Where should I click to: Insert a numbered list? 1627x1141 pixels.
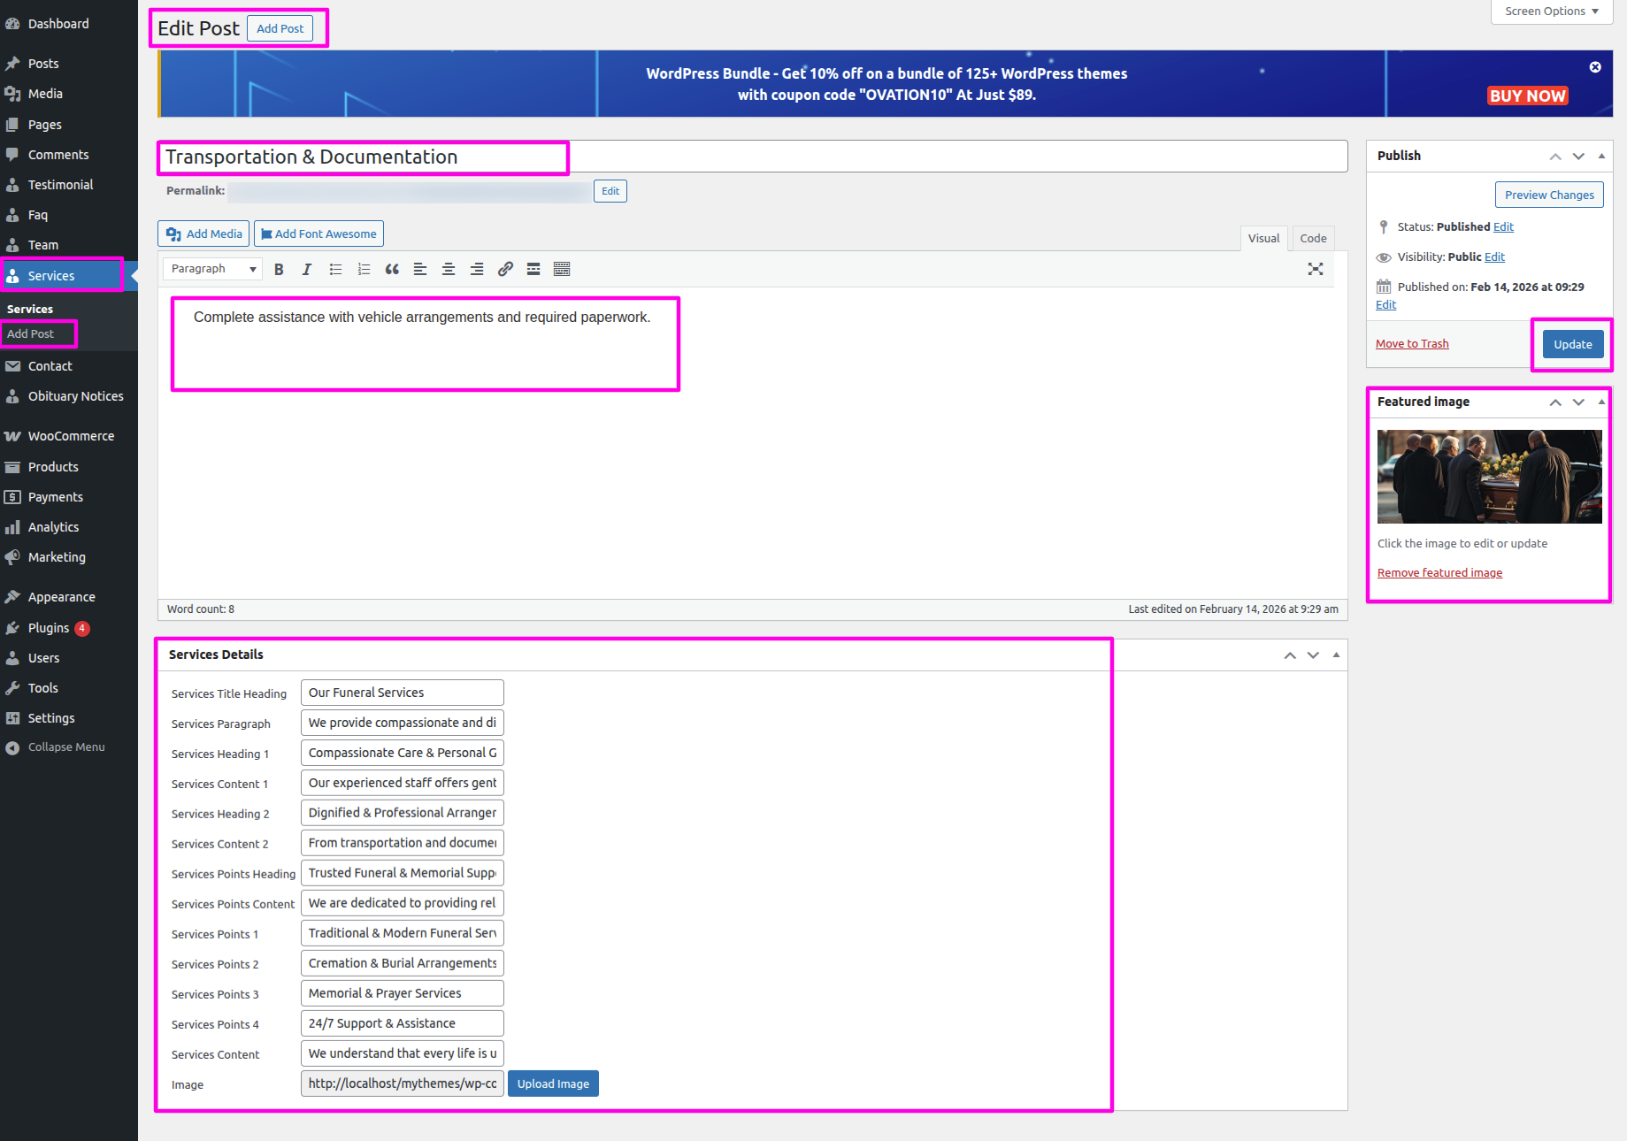[x=364, y=270]
